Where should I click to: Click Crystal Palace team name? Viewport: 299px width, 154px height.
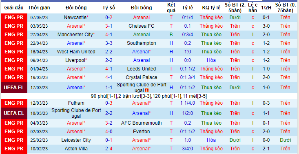tap(142, 77)
